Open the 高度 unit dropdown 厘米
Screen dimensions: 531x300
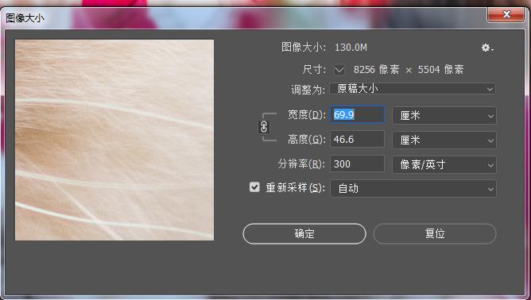click(x=444, y=140)
